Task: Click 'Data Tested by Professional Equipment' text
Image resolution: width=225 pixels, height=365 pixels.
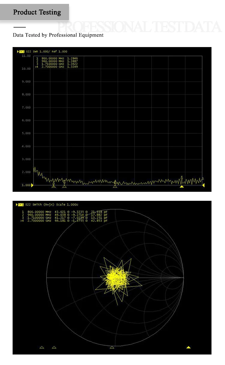Action: tap(58, 35)
